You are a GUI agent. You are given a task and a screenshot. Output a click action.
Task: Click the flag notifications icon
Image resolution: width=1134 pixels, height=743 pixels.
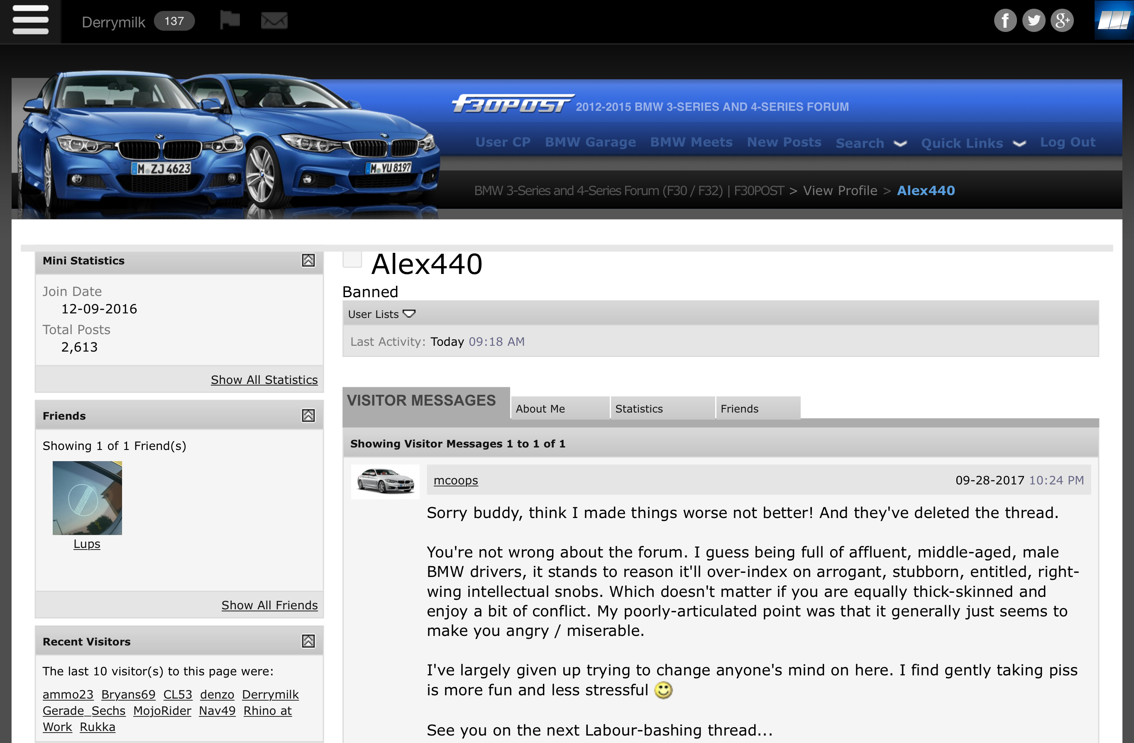point(230,20)
